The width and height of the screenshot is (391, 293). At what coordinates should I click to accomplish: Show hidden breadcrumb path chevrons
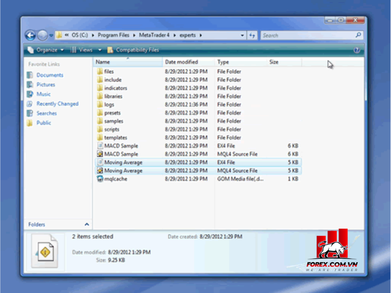click(66, 35)
